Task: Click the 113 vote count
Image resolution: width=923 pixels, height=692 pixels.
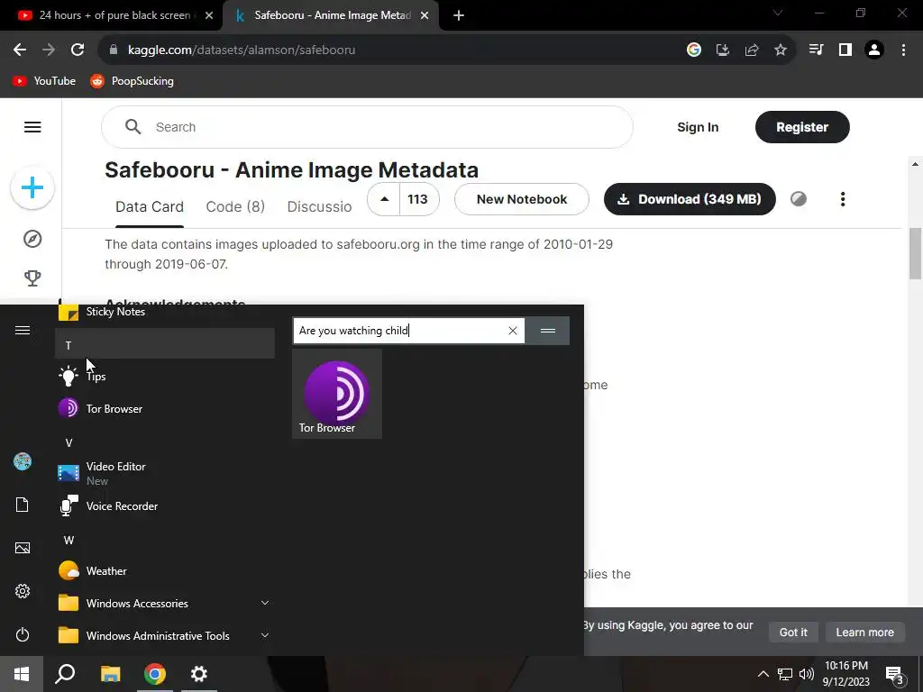Action: [x=418, y=199]
